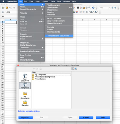Select Templates icon in dialog sidebar
Viewport: 120px width, 124px height.
click(x=25, y=86)
